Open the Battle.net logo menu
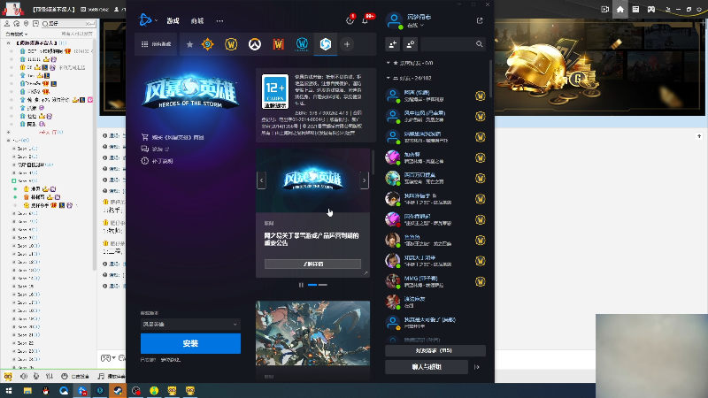 point(145,19)
